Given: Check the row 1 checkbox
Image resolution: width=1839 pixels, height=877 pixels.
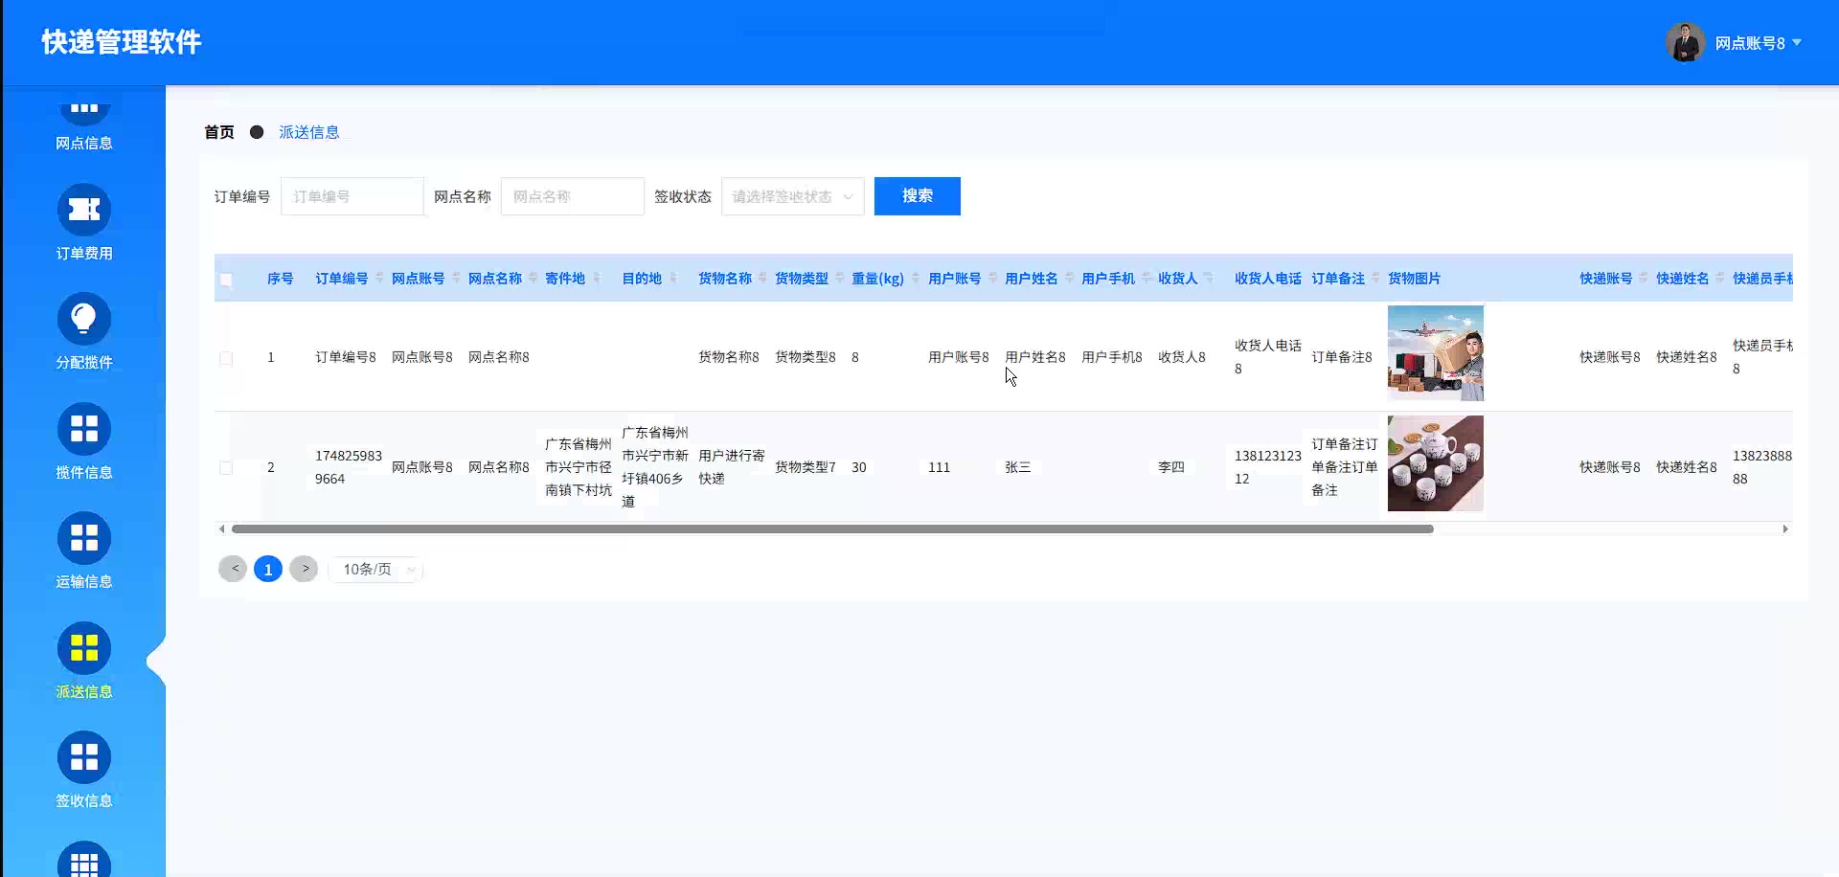Looking at the screenshot, I should 226,358.
